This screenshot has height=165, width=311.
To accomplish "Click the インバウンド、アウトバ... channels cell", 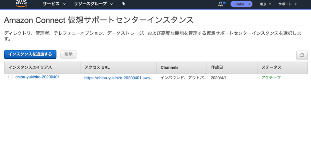I will coord(184,78).
